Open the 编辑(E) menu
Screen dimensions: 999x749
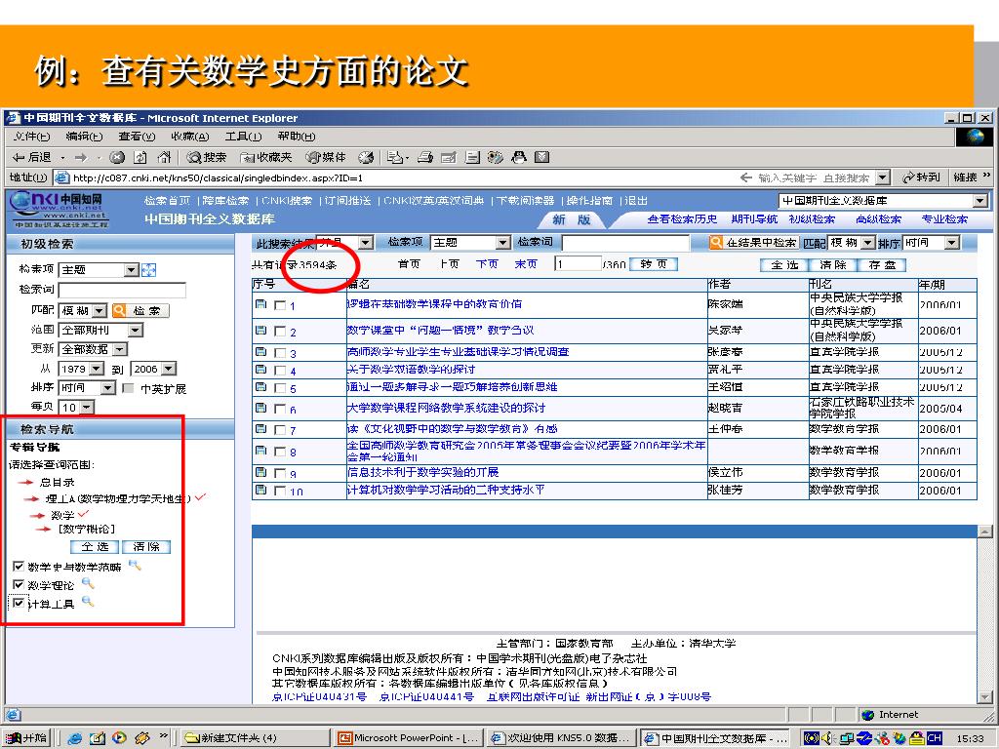coord(84,137)
